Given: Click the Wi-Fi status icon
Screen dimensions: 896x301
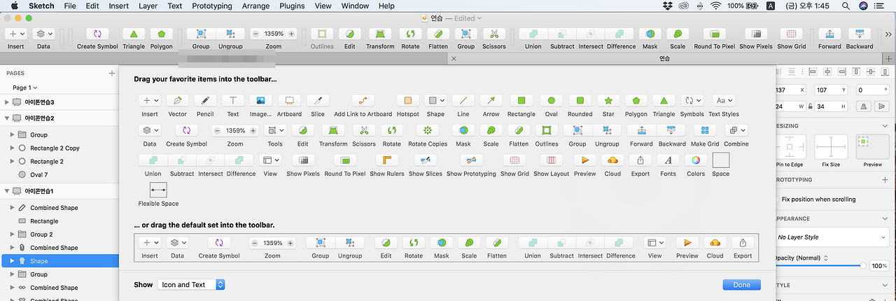Looking at the screenshot, I should point(715,6).
